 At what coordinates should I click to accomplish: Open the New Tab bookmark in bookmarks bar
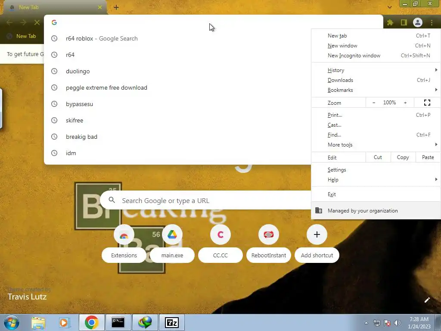click(22, 36)
